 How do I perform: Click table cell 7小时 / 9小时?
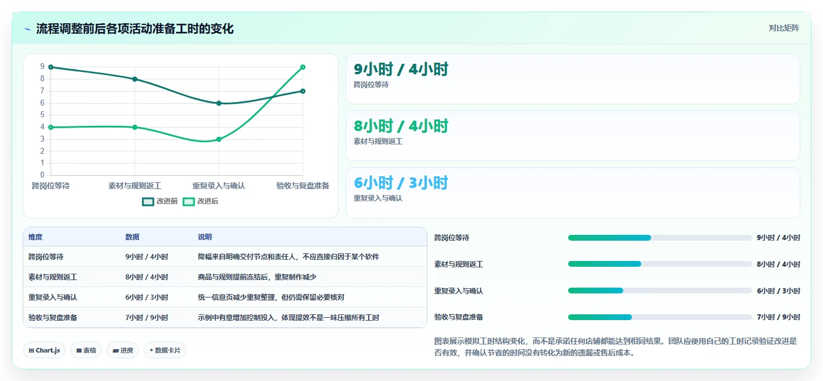pos(147,318)
